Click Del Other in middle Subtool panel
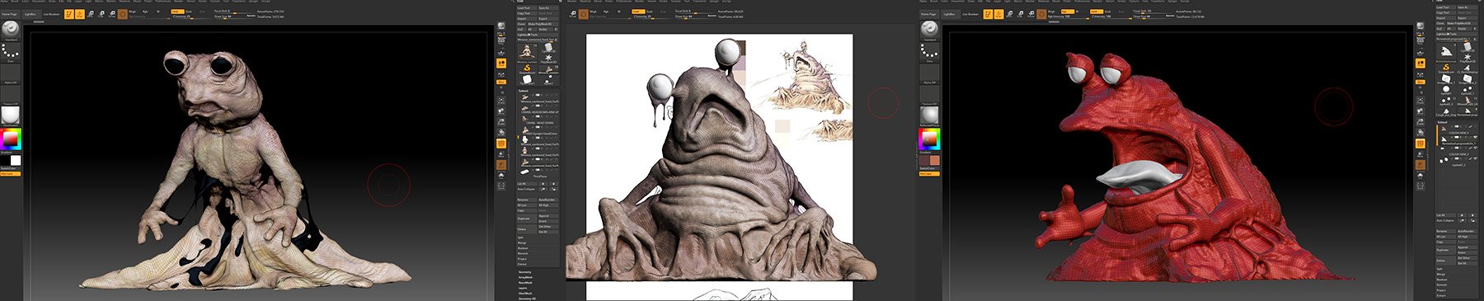This screenshot has width=1484, height=301. tap(548, 226)
